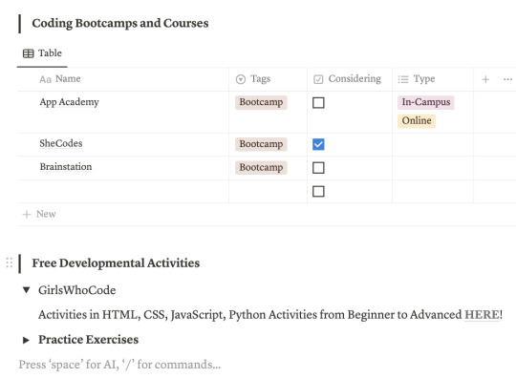Expand the Practice Exercises toggle
This screenshot has height=378, width=516.
click(x=26, y=340)
